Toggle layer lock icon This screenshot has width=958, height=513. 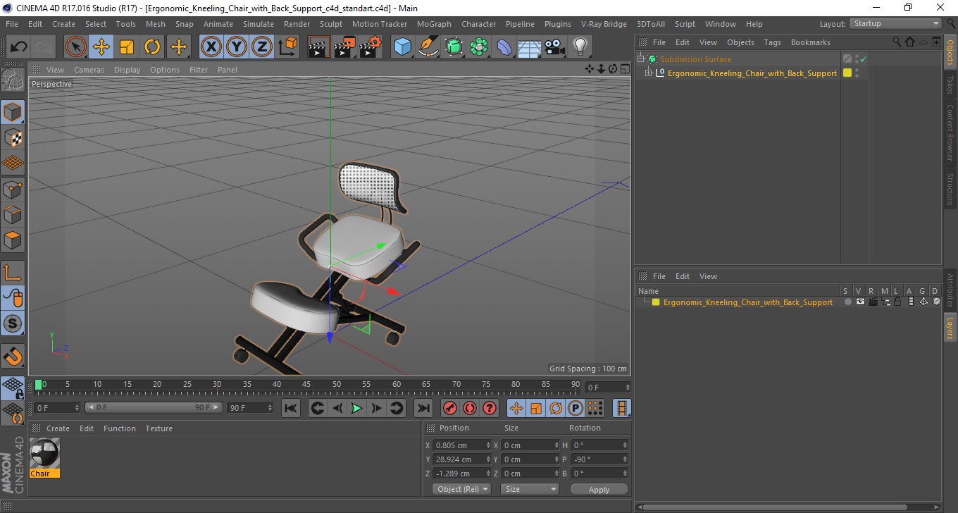(898, 302)
